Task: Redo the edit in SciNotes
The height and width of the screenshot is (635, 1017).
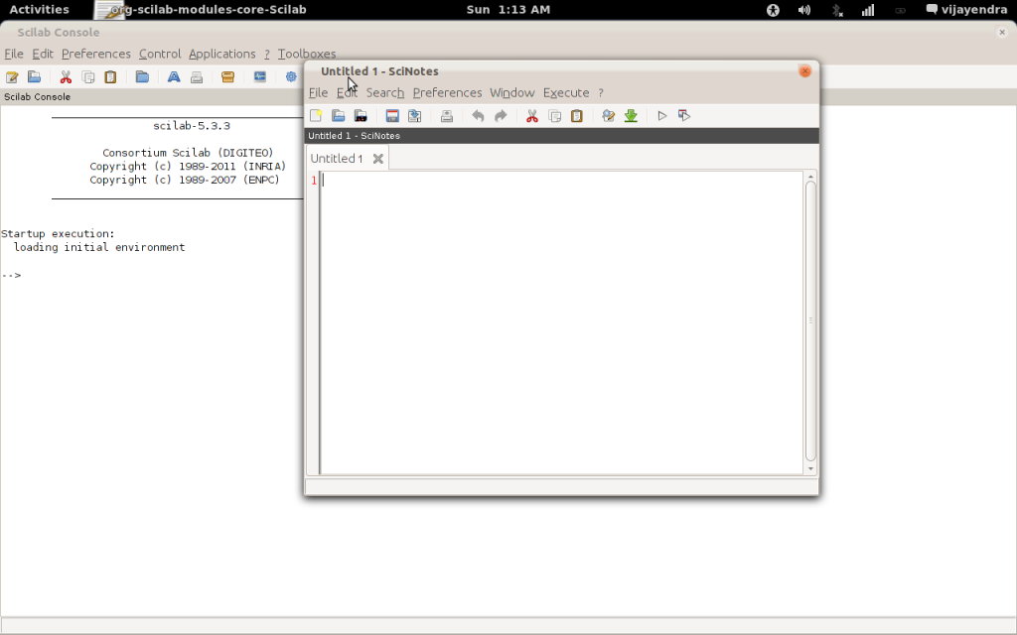Action: [501, 116]
